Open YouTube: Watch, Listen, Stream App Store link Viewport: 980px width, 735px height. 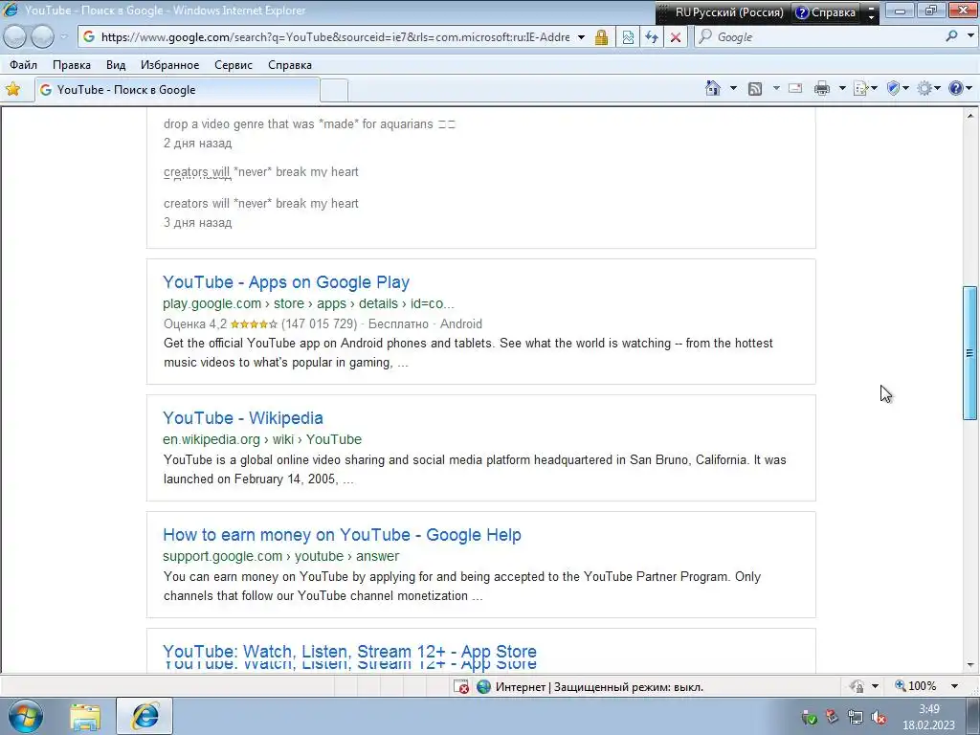(349, 651)
